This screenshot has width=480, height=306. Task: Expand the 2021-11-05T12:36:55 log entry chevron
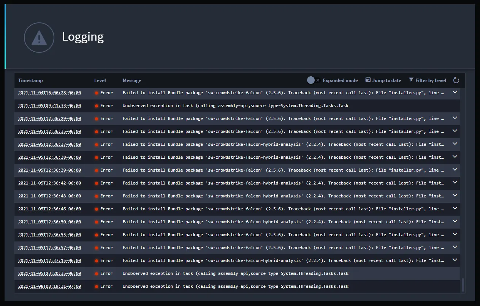coord(455,234)
